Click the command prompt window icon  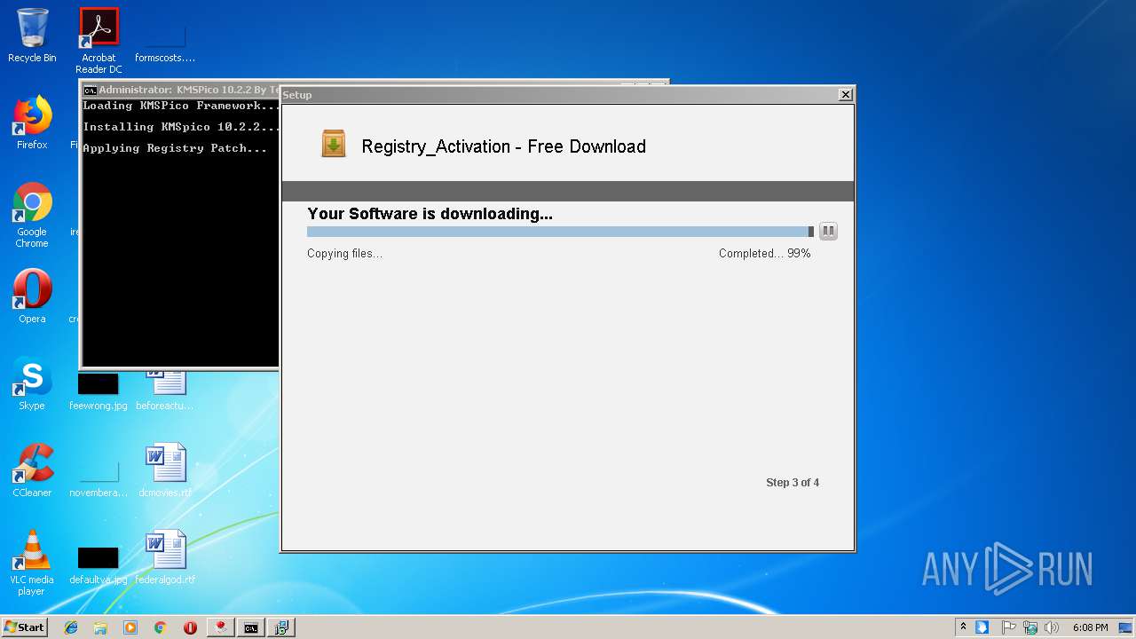pyautogui.click(x=90, y=90)
